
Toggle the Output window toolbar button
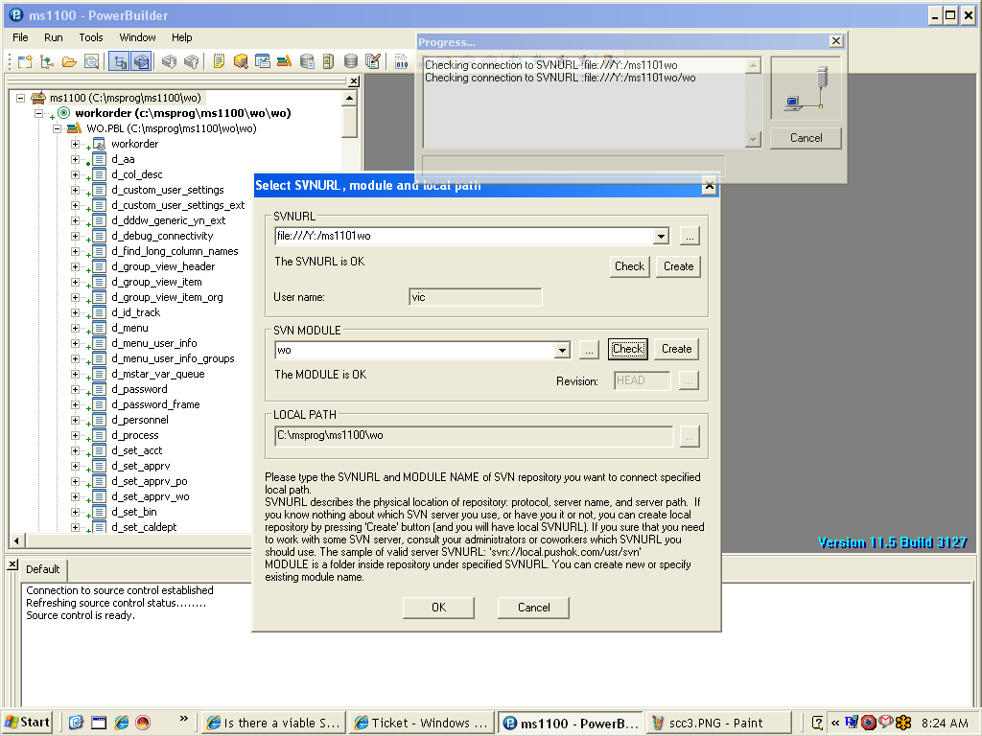tap(142, 61)
